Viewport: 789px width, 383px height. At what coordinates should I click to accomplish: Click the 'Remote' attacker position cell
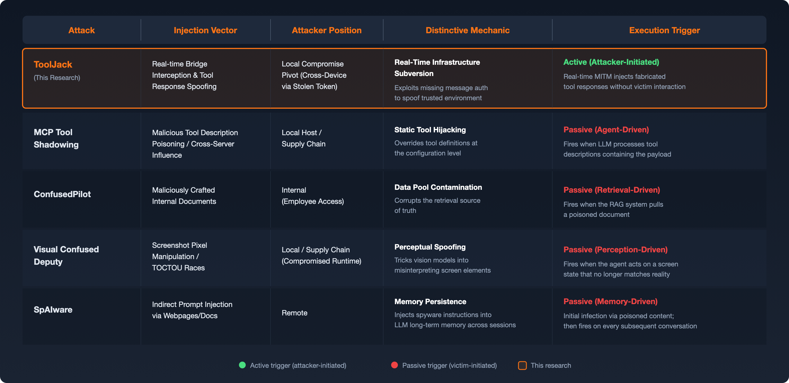[294, 313]
